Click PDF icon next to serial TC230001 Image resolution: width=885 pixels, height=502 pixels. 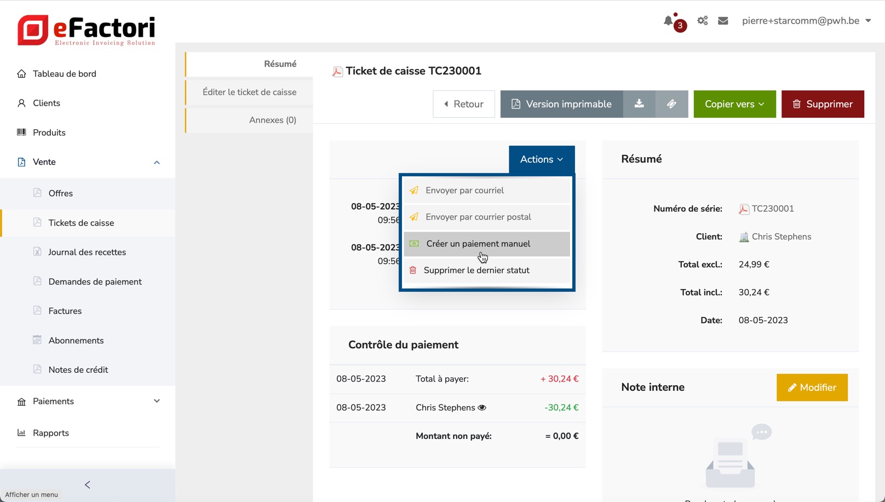tap(744, 209)
